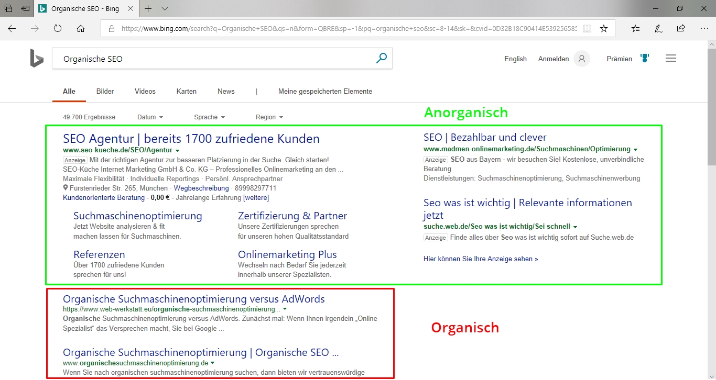The height and width of the screenshot is (380, 716).
Task: Open SEO Agentur ad headline
Action: pos(191,139)
